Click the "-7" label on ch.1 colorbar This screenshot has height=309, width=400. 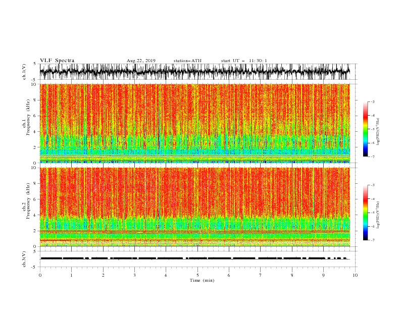[373, 157]
